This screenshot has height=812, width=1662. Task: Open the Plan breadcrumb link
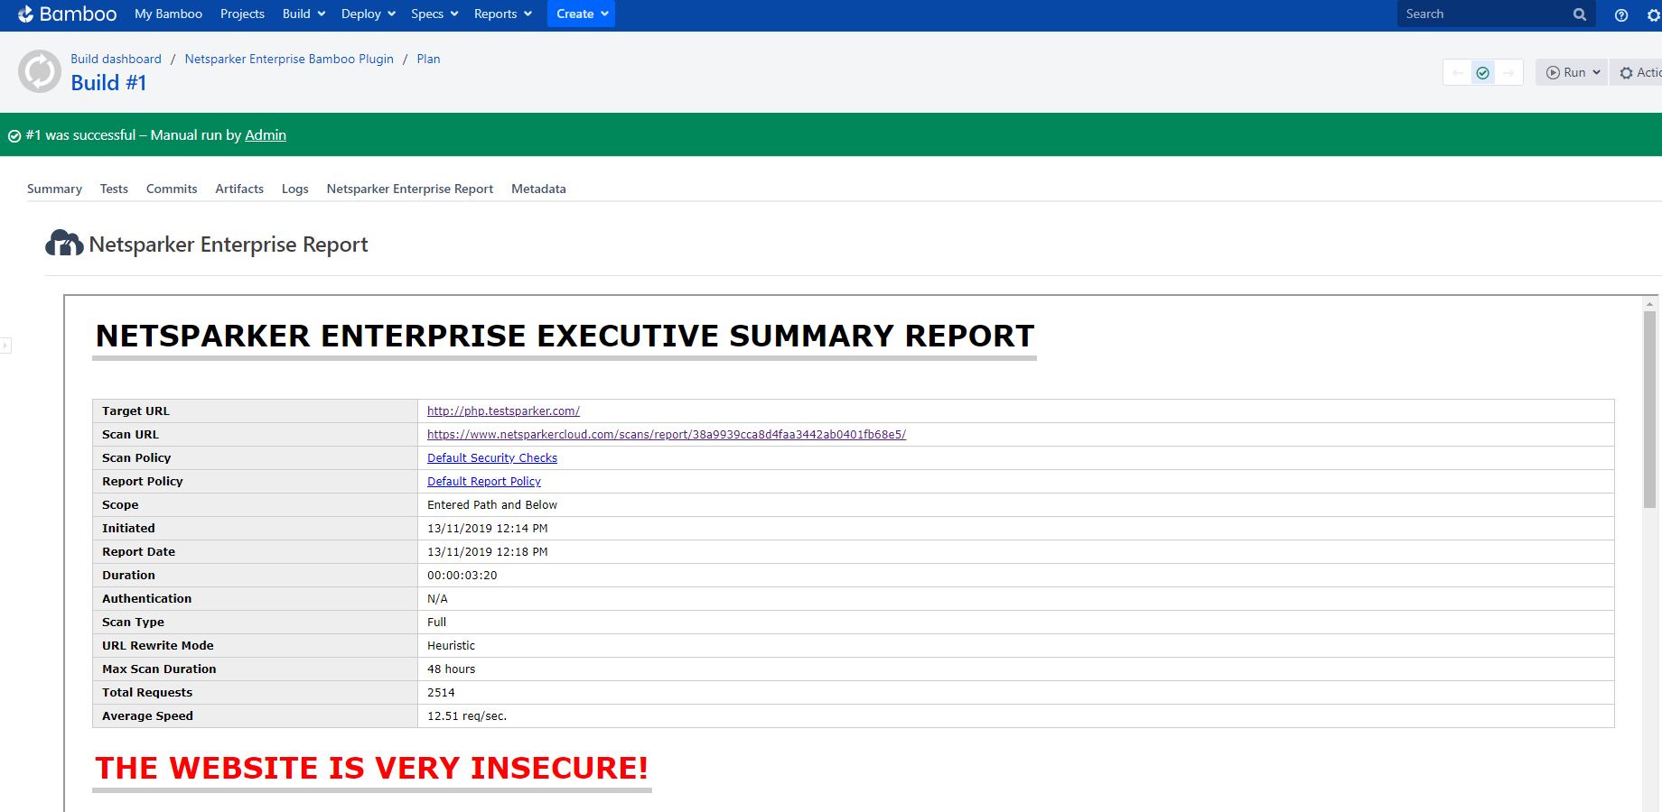click(x=429, y=59)
